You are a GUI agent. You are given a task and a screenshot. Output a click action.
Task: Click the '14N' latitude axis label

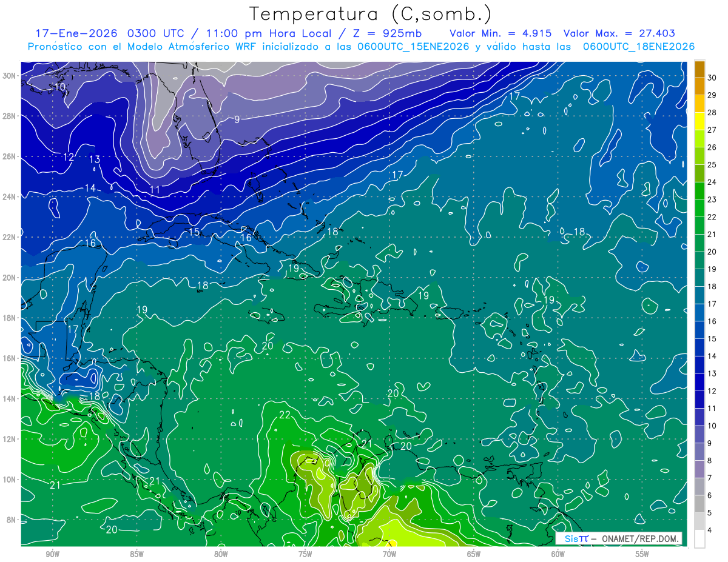point(9,399)
